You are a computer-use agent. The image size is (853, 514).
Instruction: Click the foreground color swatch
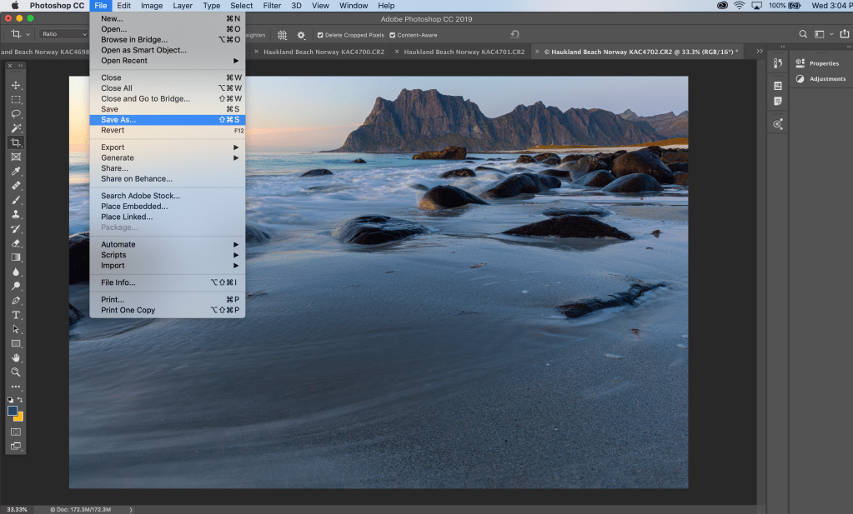[13, 411]
